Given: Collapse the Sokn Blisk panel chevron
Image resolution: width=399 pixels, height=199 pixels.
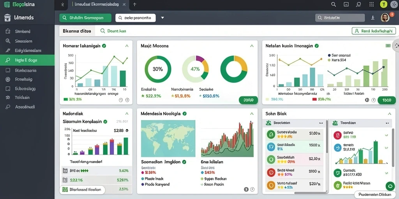Looking at the screenshot, I should (x=390, y=114).
